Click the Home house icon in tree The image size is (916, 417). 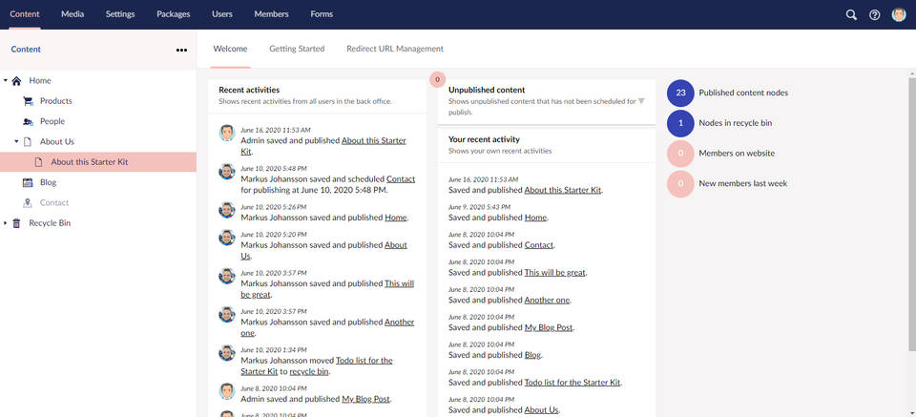pyautogui.click(x=16, y=80)
